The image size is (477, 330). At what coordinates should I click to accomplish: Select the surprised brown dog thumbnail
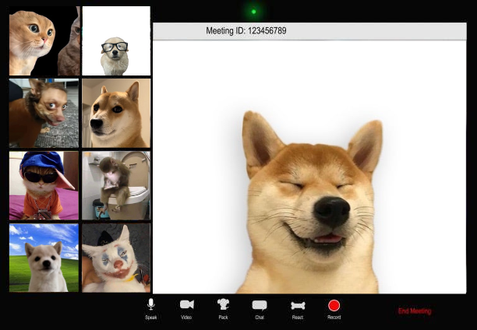[44, 113]
